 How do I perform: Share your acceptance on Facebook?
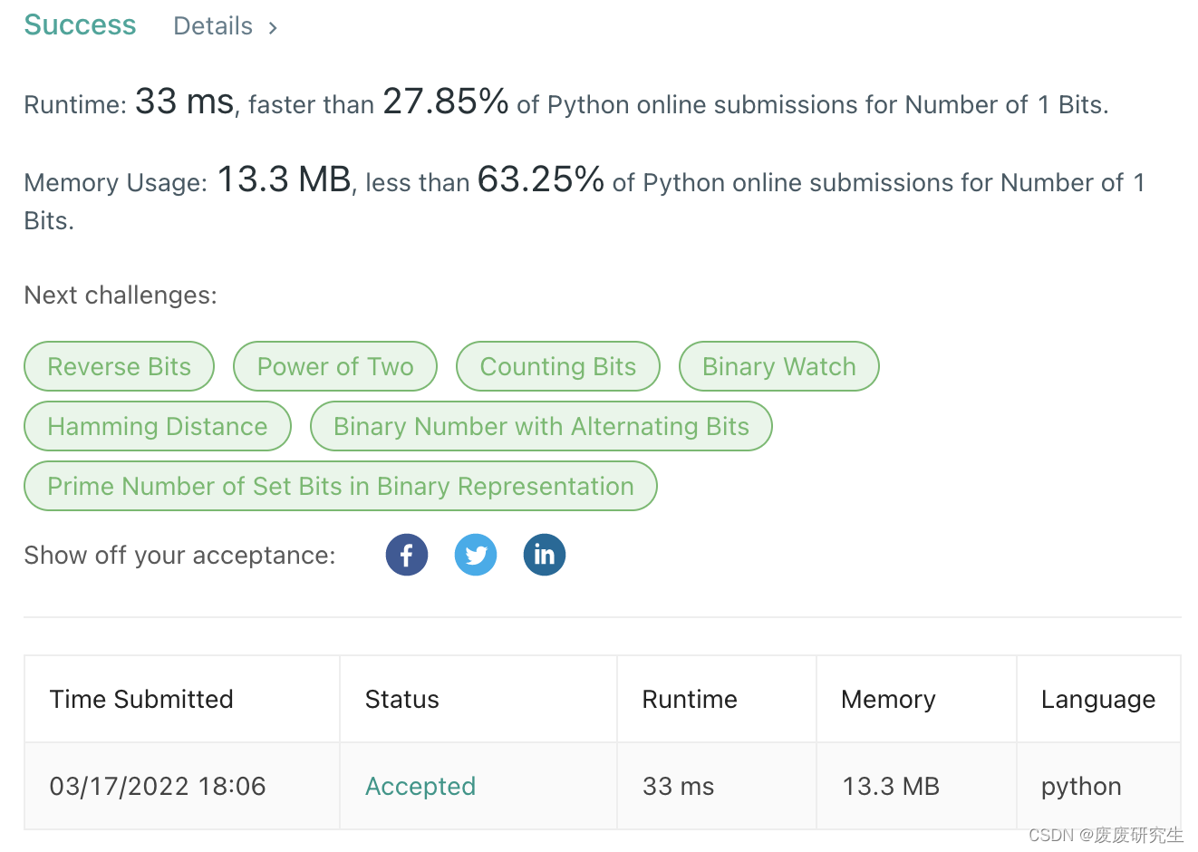pos(406,554)
